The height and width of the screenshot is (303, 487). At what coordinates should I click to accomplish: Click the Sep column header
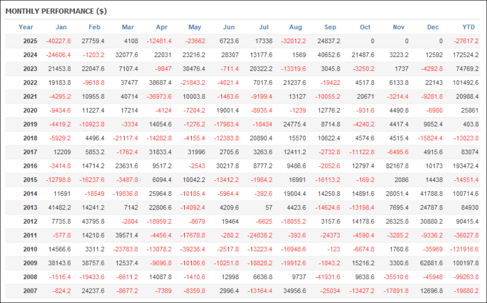(331, 27)
